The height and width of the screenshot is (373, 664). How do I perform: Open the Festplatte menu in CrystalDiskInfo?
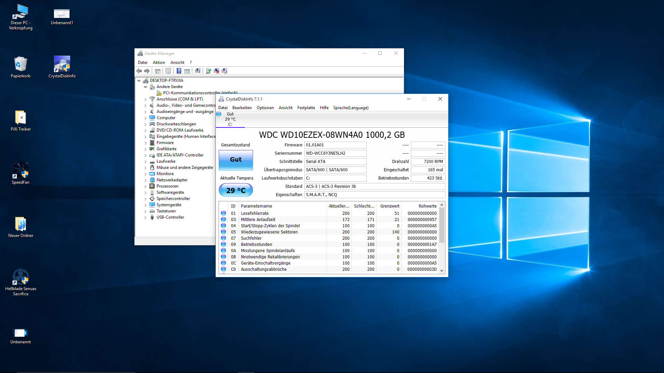pos(306,108)
